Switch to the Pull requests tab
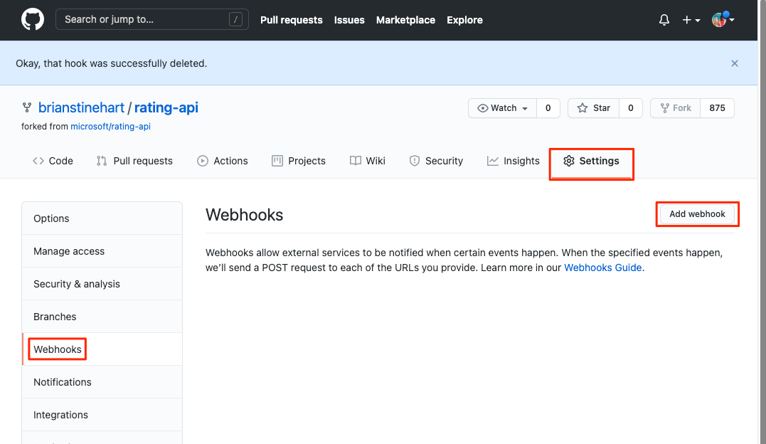Screen dimensions: 766x444 [x=134, y=161]
